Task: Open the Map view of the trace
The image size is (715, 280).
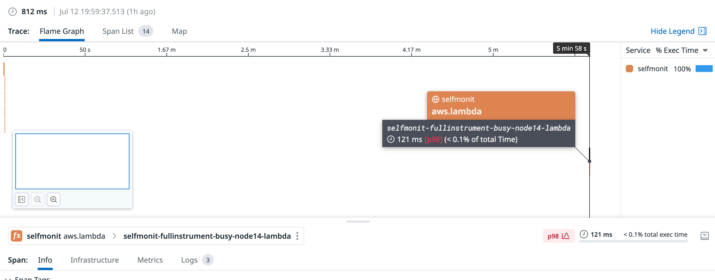Action: click(179, 31)
